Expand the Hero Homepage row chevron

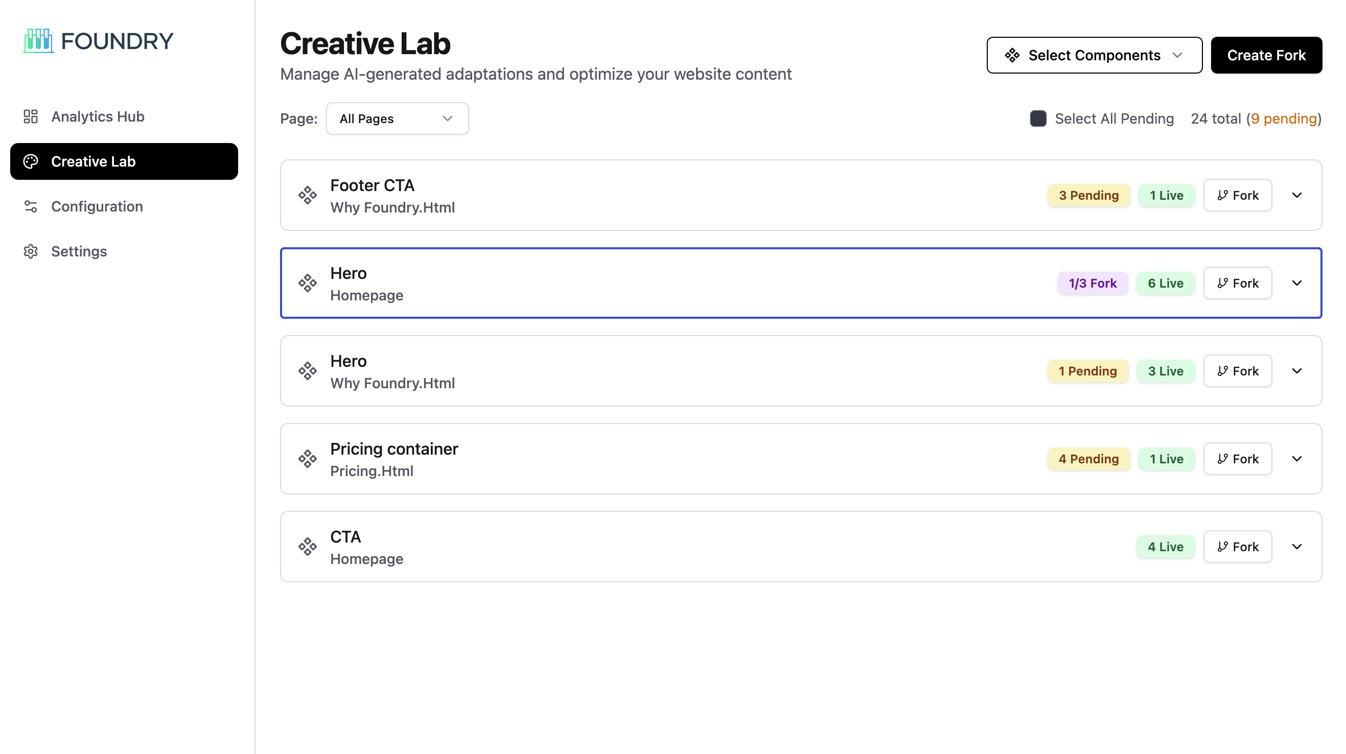click(1297, 283)
